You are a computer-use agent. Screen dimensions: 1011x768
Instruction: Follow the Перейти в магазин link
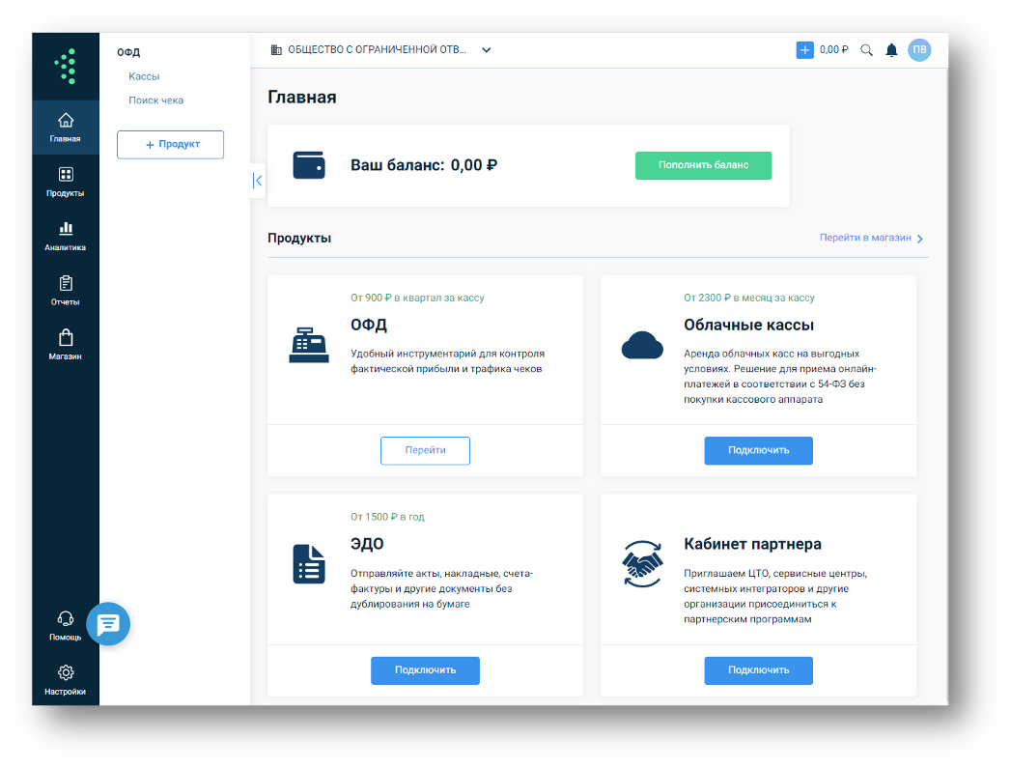[x=865, y=238]
